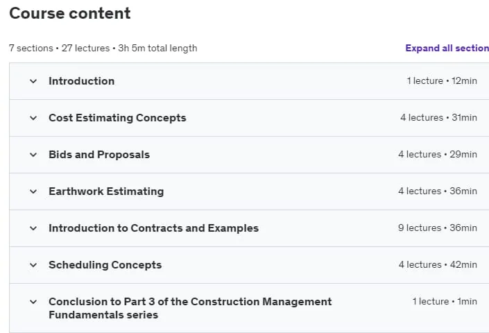
Task: Expand Scheduling Concepts chevron
Action: tap(33, 265)
